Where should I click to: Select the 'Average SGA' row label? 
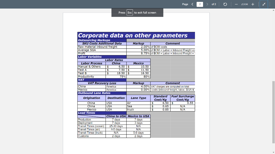[x=87, y=50]
